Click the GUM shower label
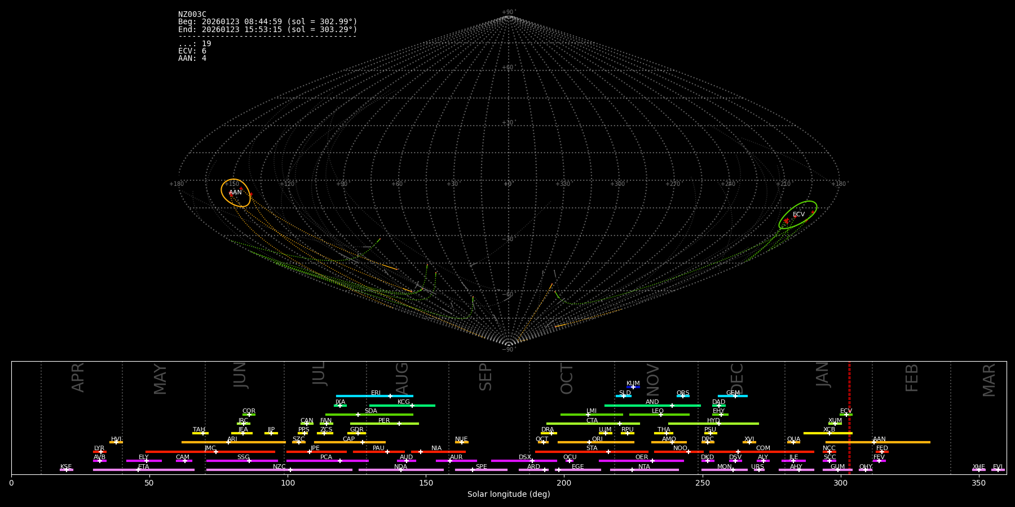 pyautogui.click(x=837, y=467)
